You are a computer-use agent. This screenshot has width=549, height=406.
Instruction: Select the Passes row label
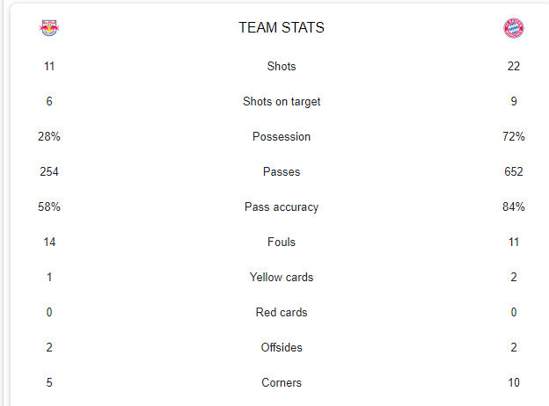coord(282,171)
